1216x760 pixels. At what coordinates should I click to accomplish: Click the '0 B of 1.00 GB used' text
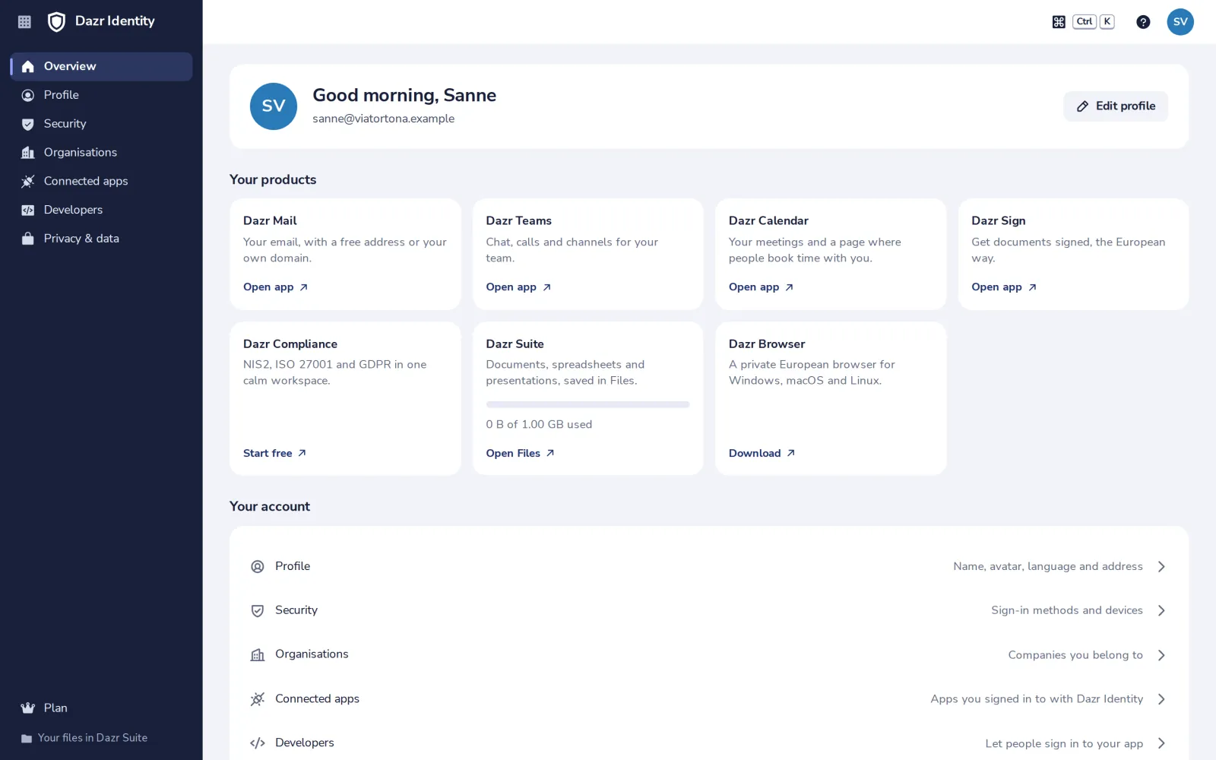(x=539, y=425)
